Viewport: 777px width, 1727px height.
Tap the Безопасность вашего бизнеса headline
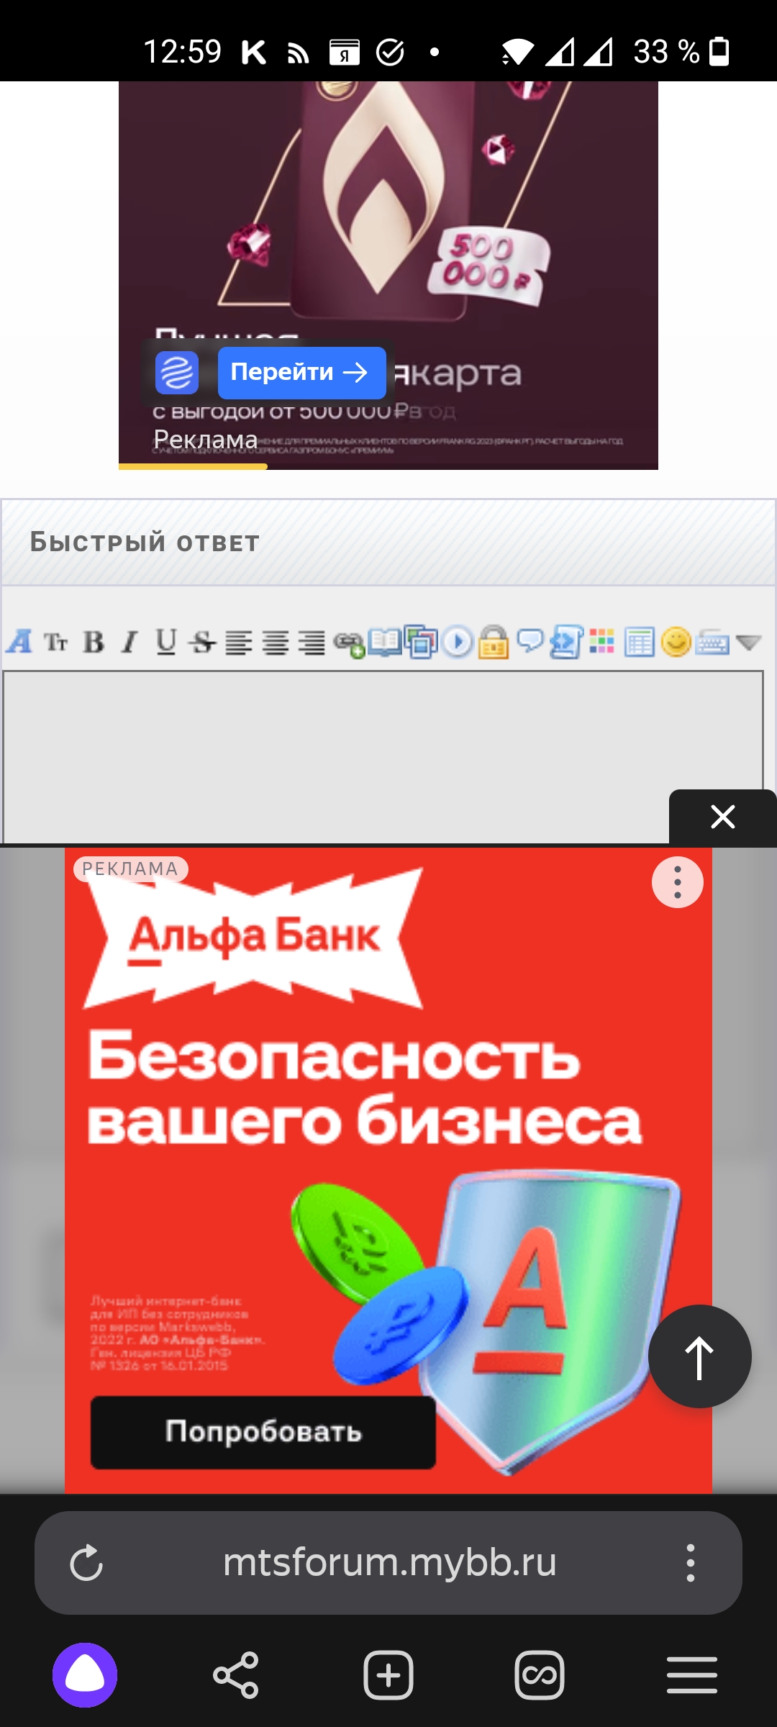point(365,1089)
